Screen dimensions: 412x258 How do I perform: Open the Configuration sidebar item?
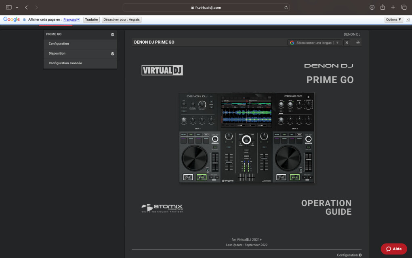click(80, 44)
